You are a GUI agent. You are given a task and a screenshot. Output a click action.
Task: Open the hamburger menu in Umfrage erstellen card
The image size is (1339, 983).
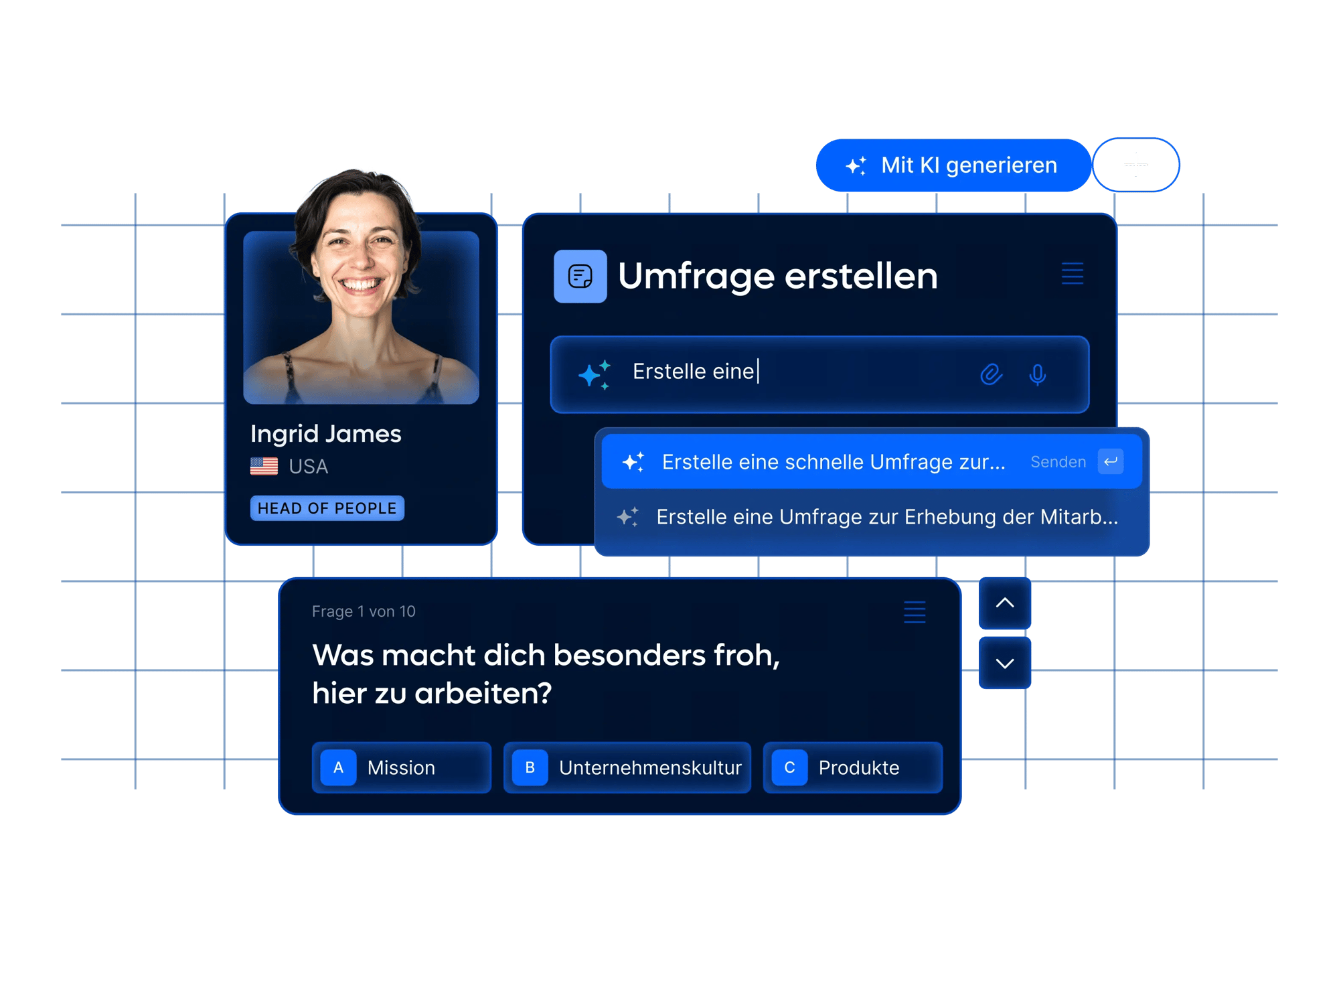coord(1072,273)
